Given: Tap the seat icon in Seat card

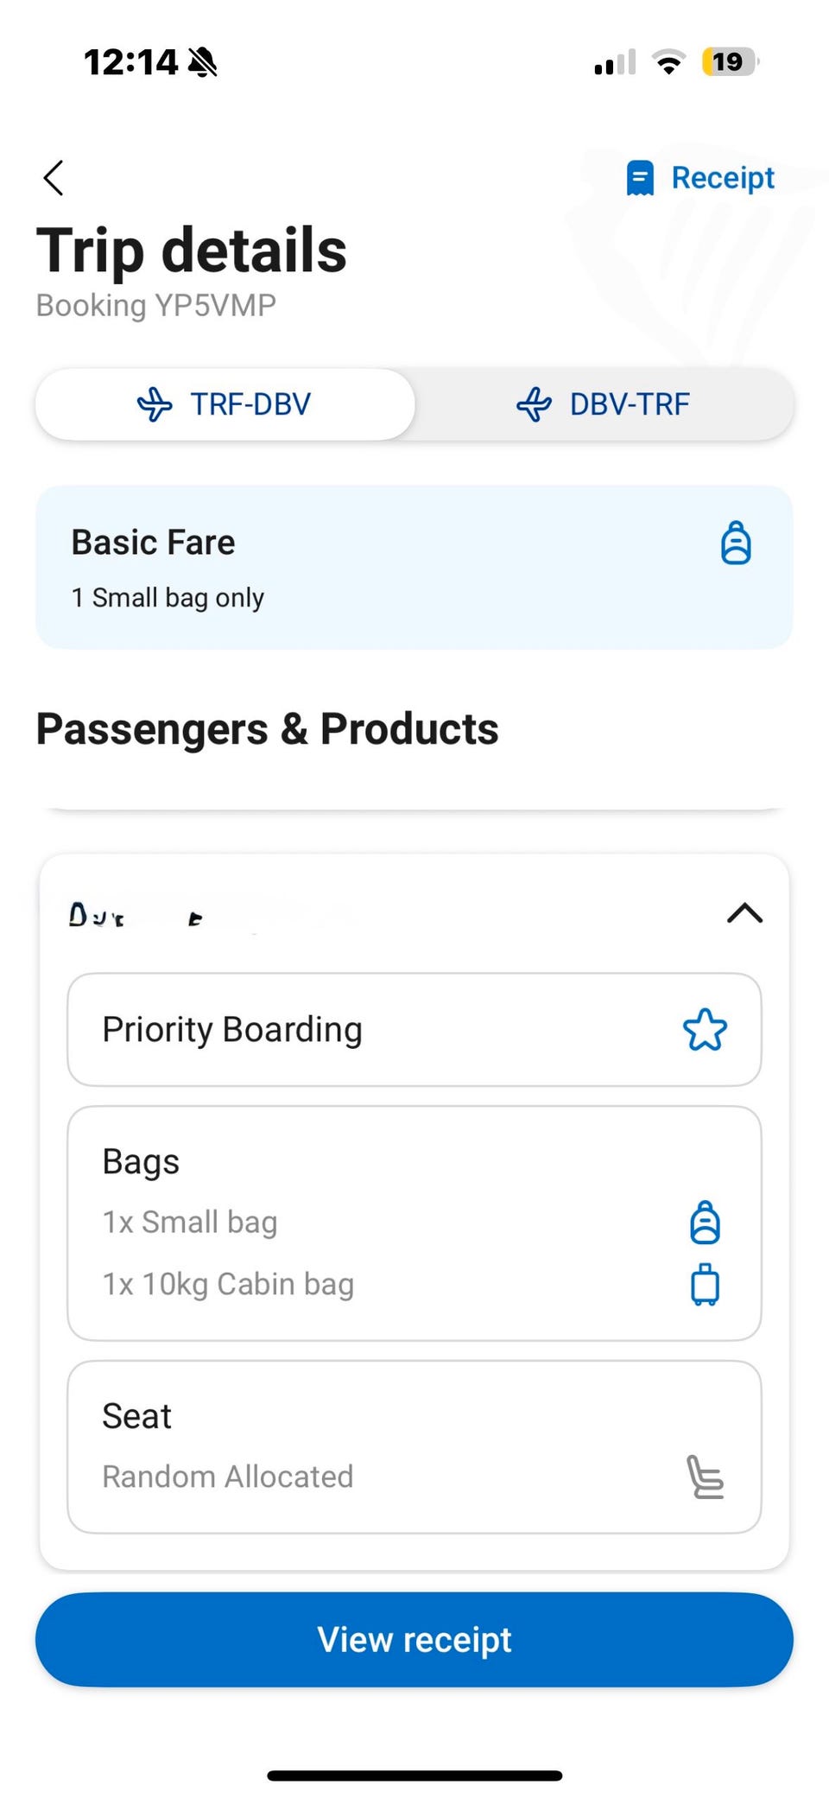Looking at the screenshot, I should pos(705,1477).
